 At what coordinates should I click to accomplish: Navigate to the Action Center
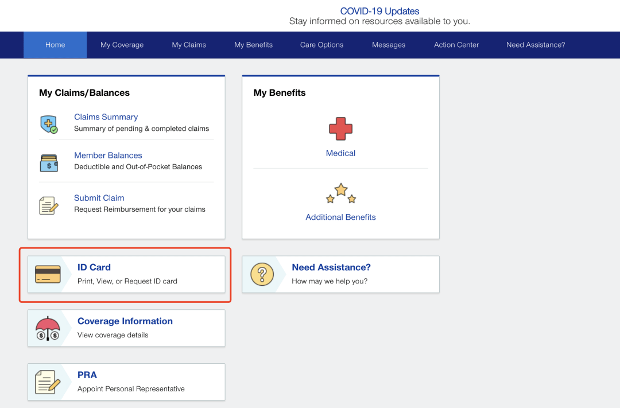[456, 44]
